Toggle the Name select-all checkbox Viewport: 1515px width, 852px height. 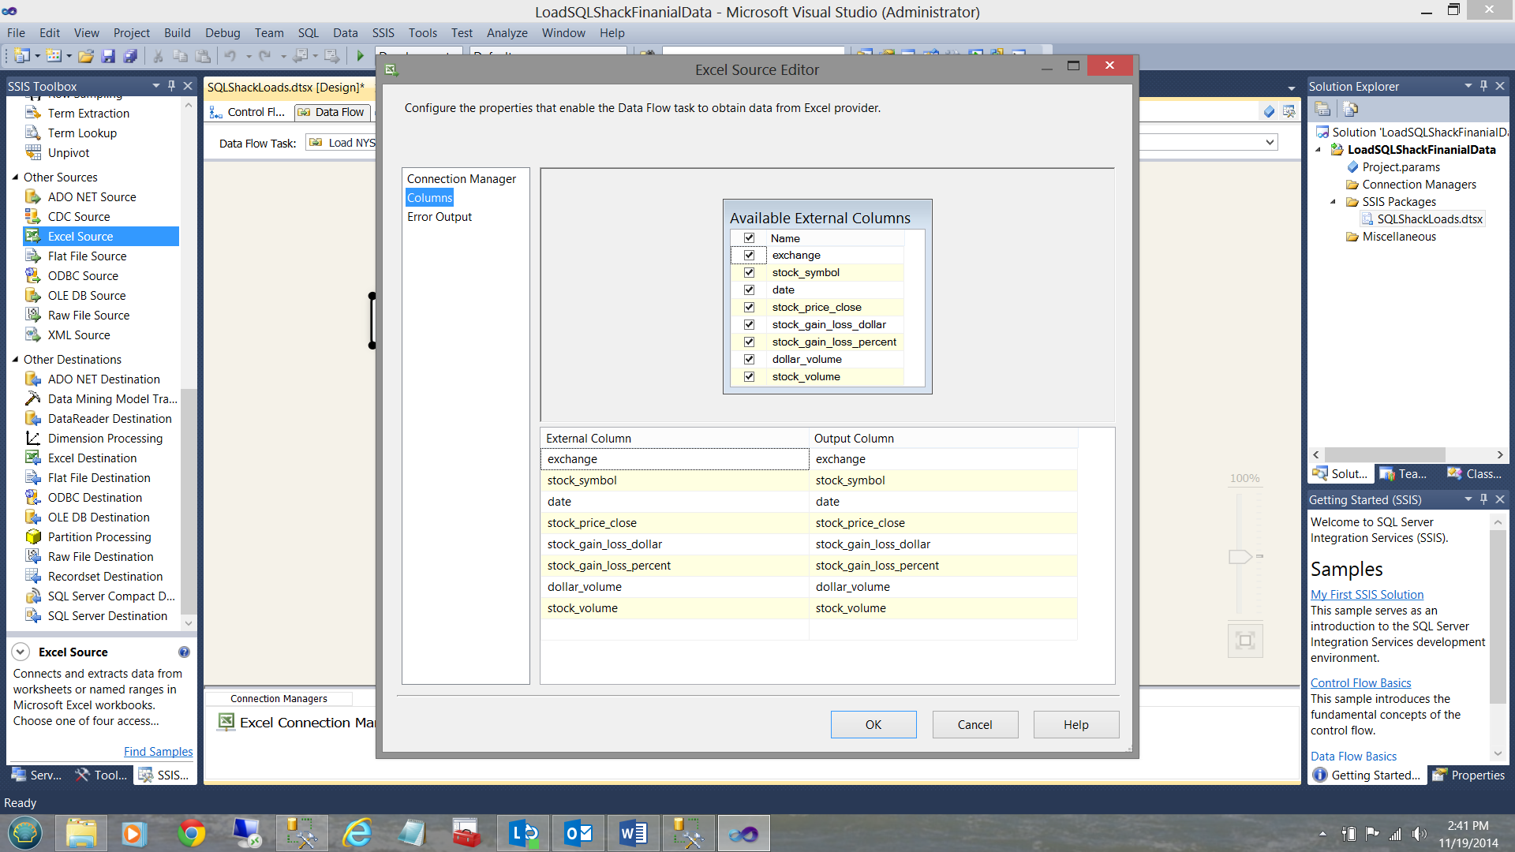(749, 237)
